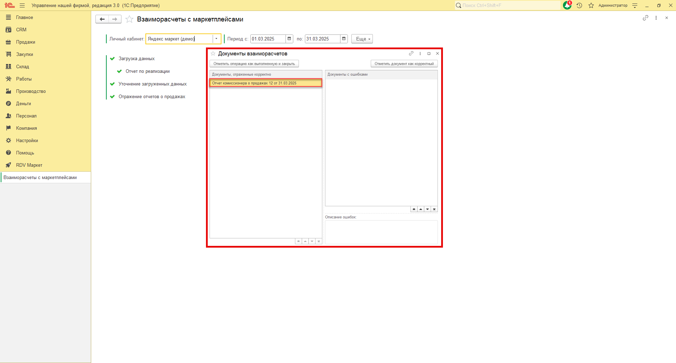Open favorites star in title bar
Viewport: 676px width, 363px height.
click(591, 5)
